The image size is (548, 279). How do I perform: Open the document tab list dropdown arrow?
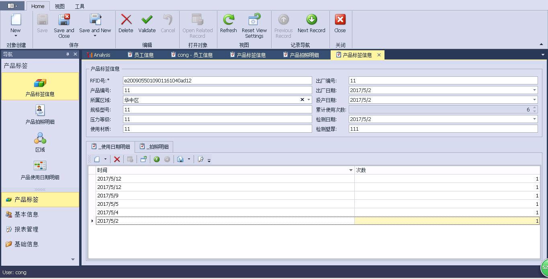coord(543,55)
